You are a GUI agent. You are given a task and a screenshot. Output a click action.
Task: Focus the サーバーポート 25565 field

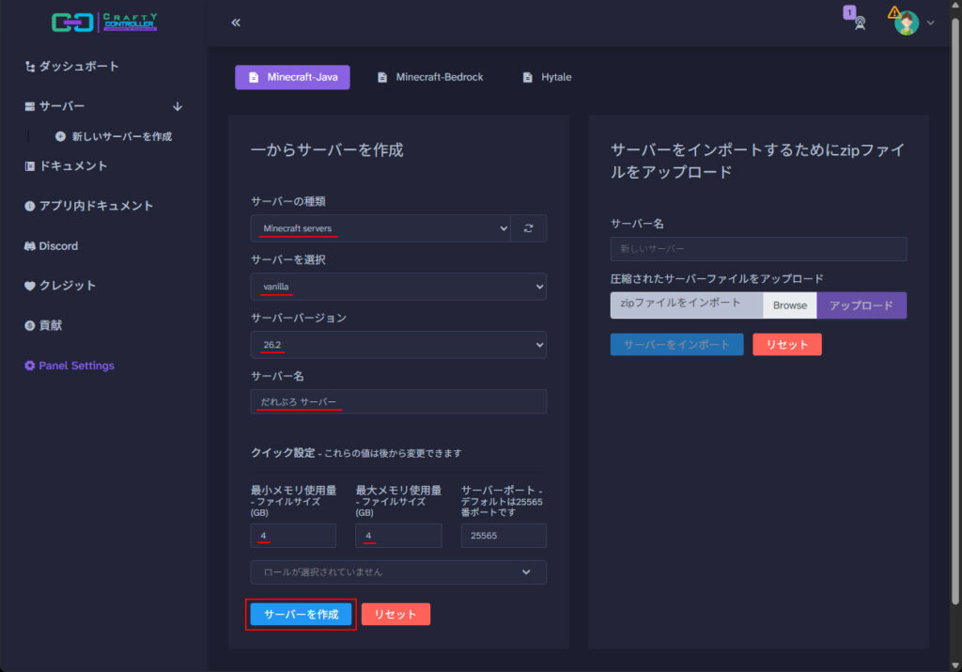504,536
